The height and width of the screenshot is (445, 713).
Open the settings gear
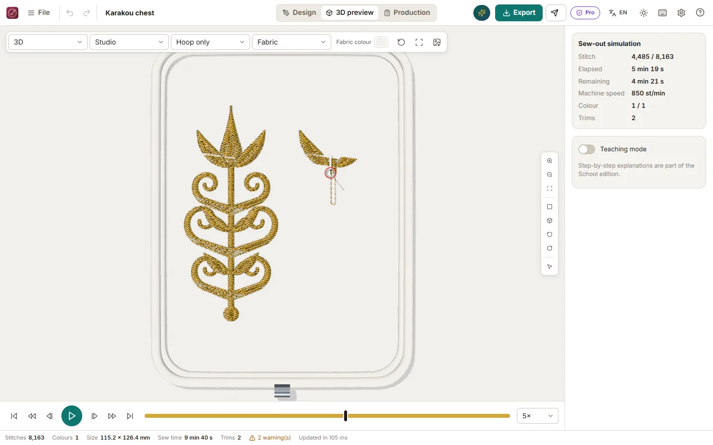point(681,13)
